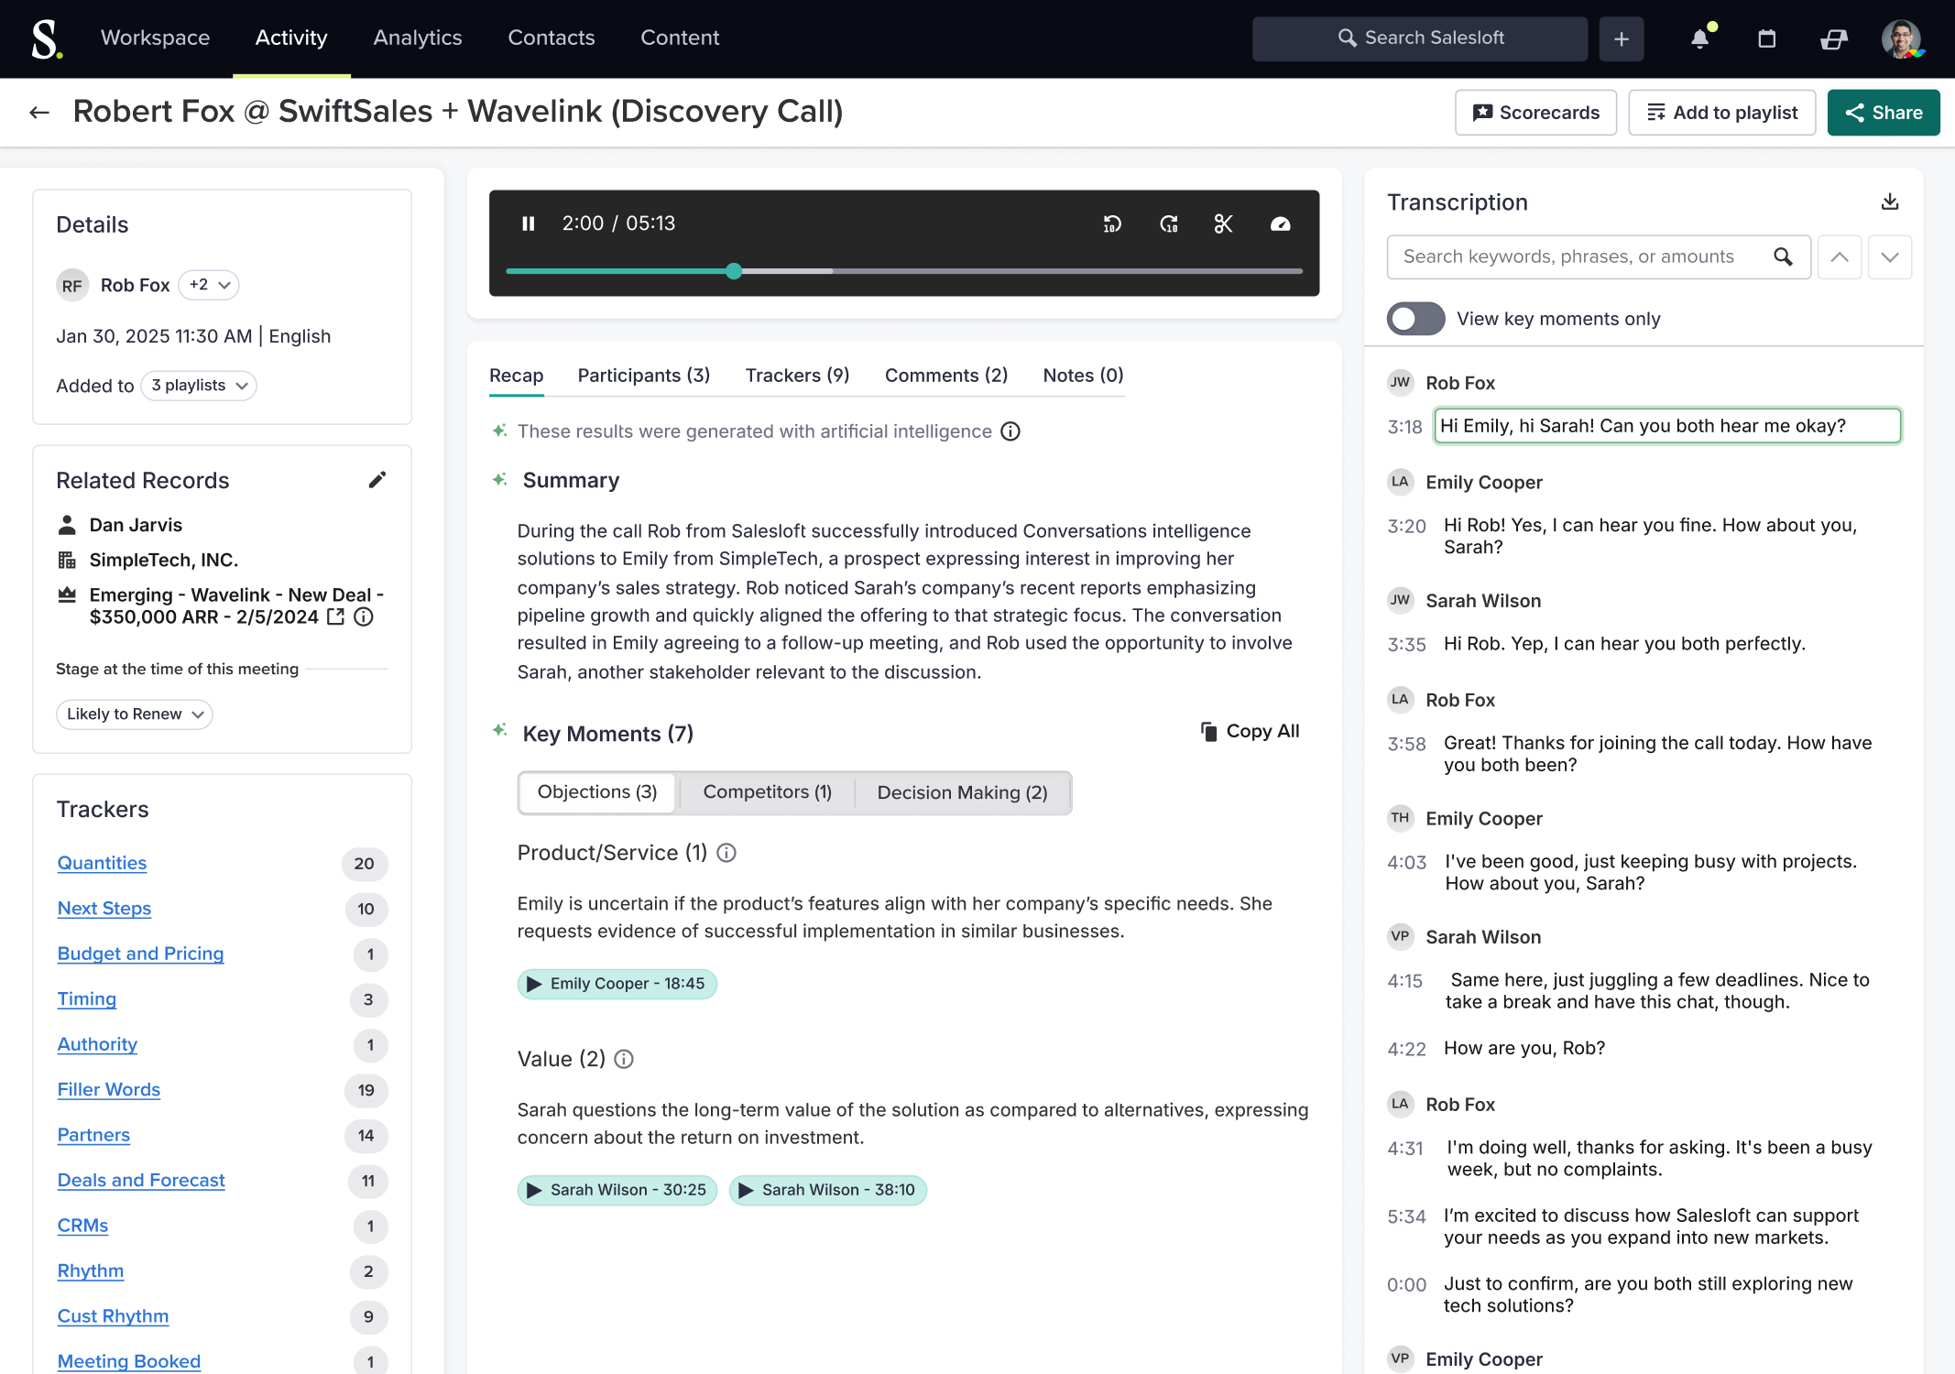Toggle View key moments only
This screenshot has width=1955, height=1374.
[x=1416, y=319]
